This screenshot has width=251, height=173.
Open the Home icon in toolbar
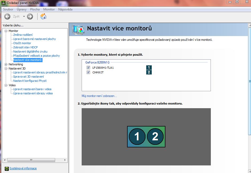[43, 16]
